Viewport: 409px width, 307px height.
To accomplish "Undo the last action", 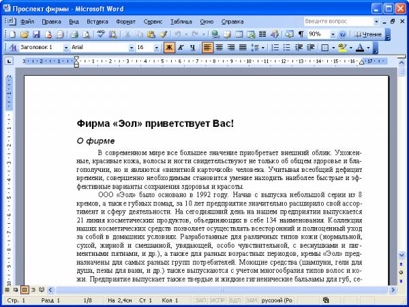I will coord(178,34).
